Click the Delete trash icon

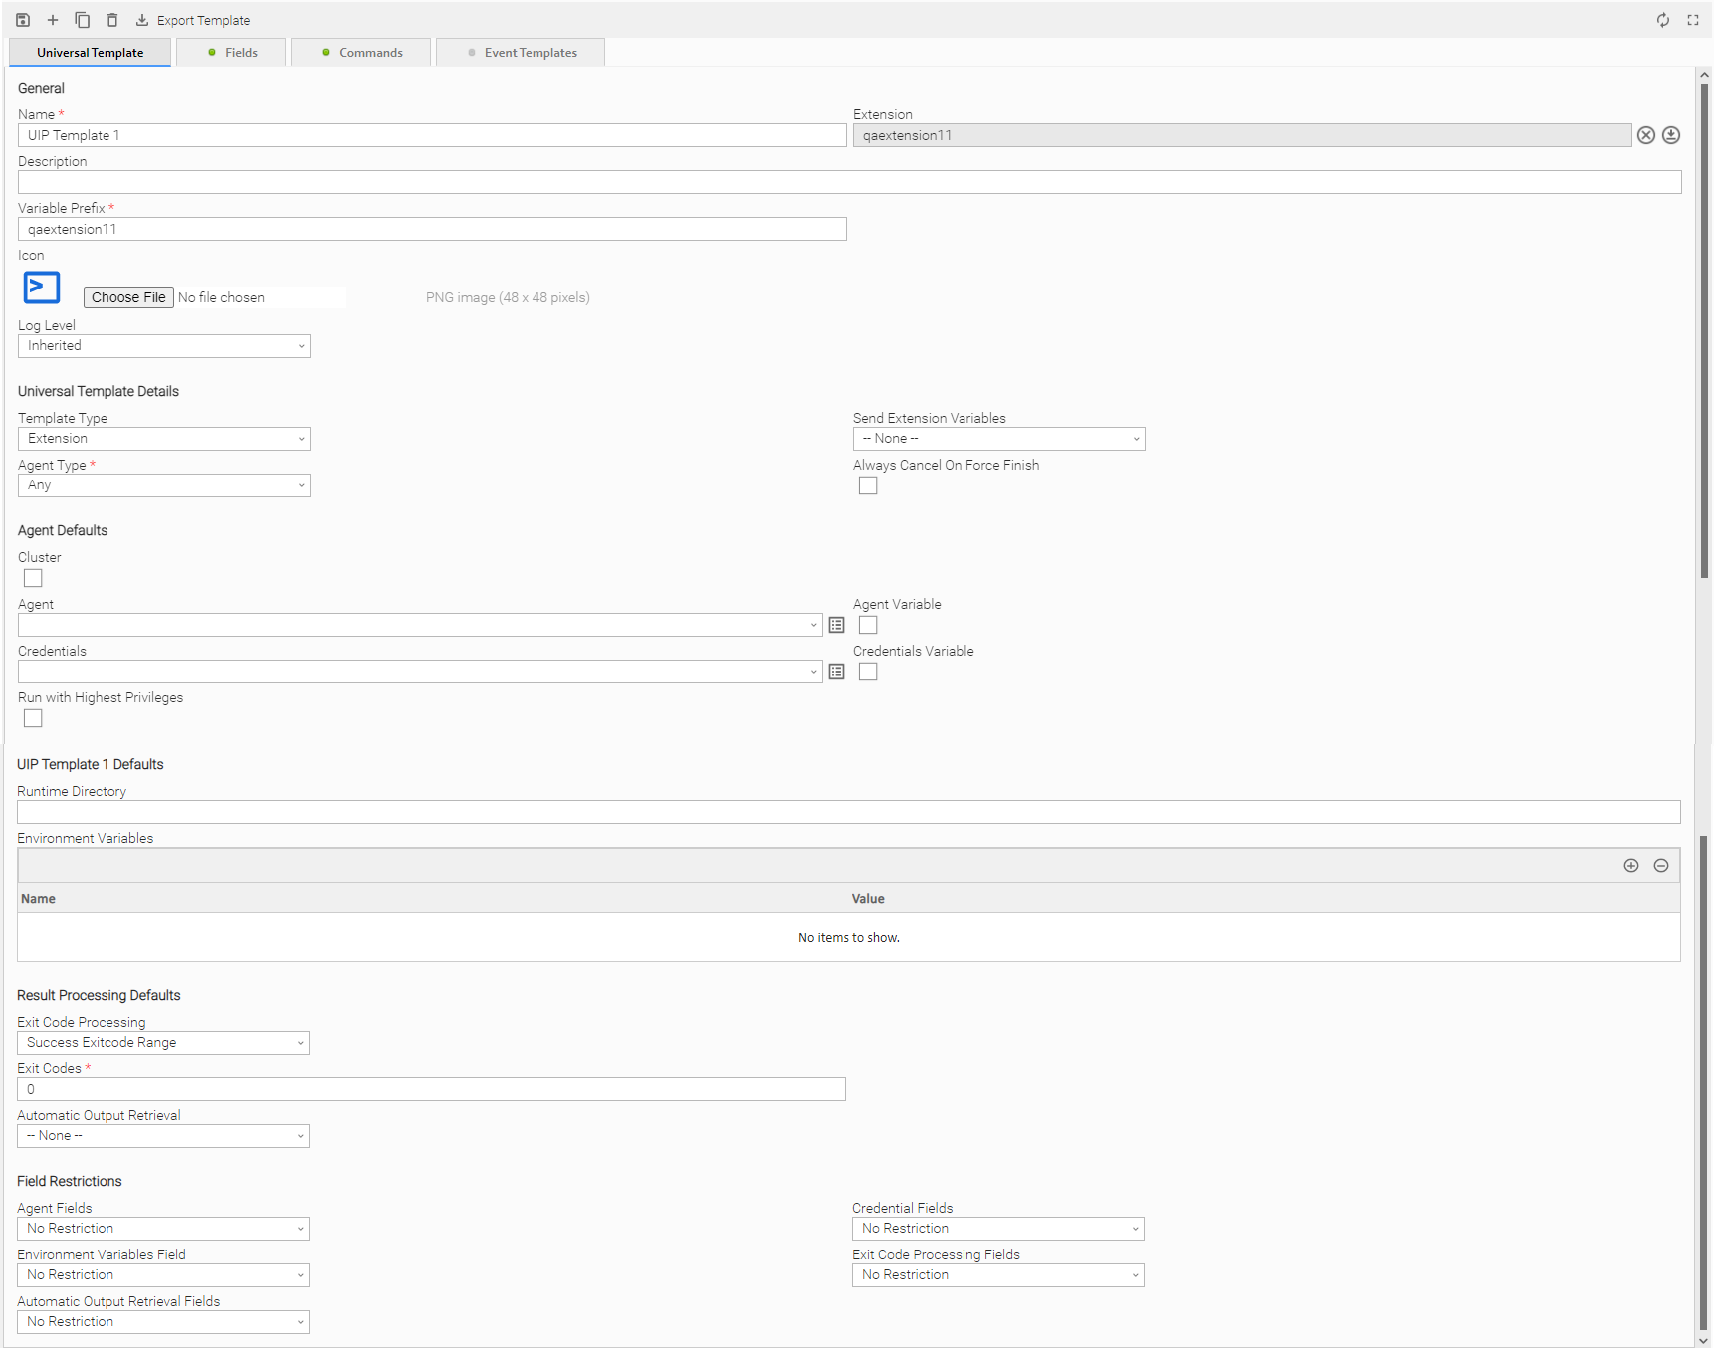coord(112,20)
